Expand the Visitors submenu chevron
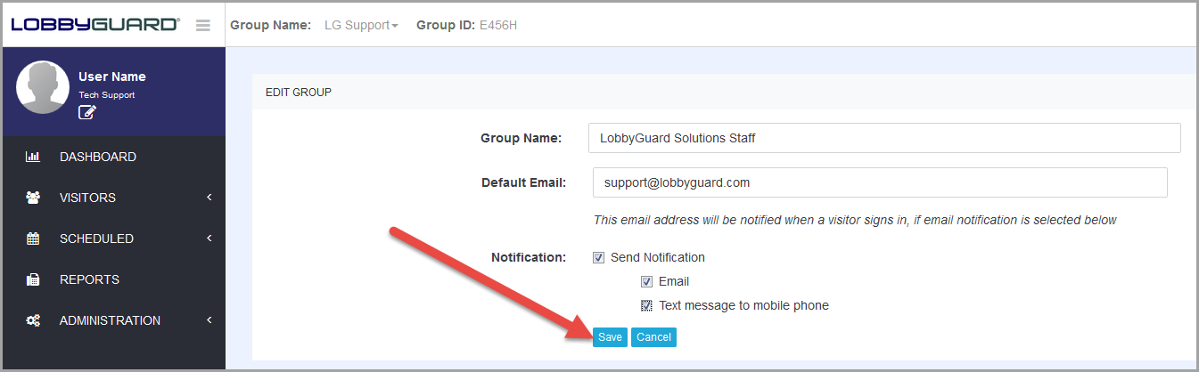Viewport: 1199px width, 372px height. (209, 198)
